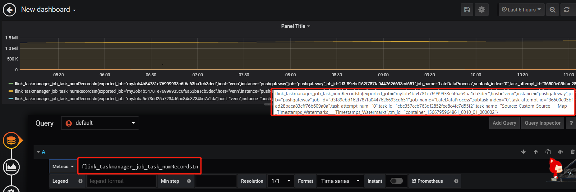Image resolution: width=576 pixels, height=192 pixels.
Task: Open the Panel Title menu
Action: 296,26
